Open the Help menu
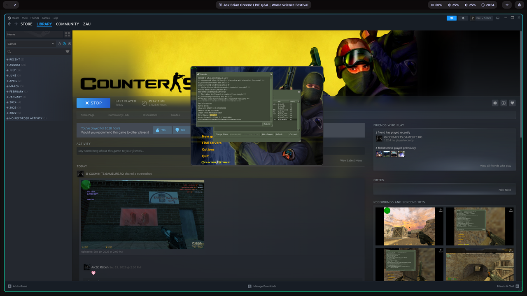527x296 pixels. (55, 18)
